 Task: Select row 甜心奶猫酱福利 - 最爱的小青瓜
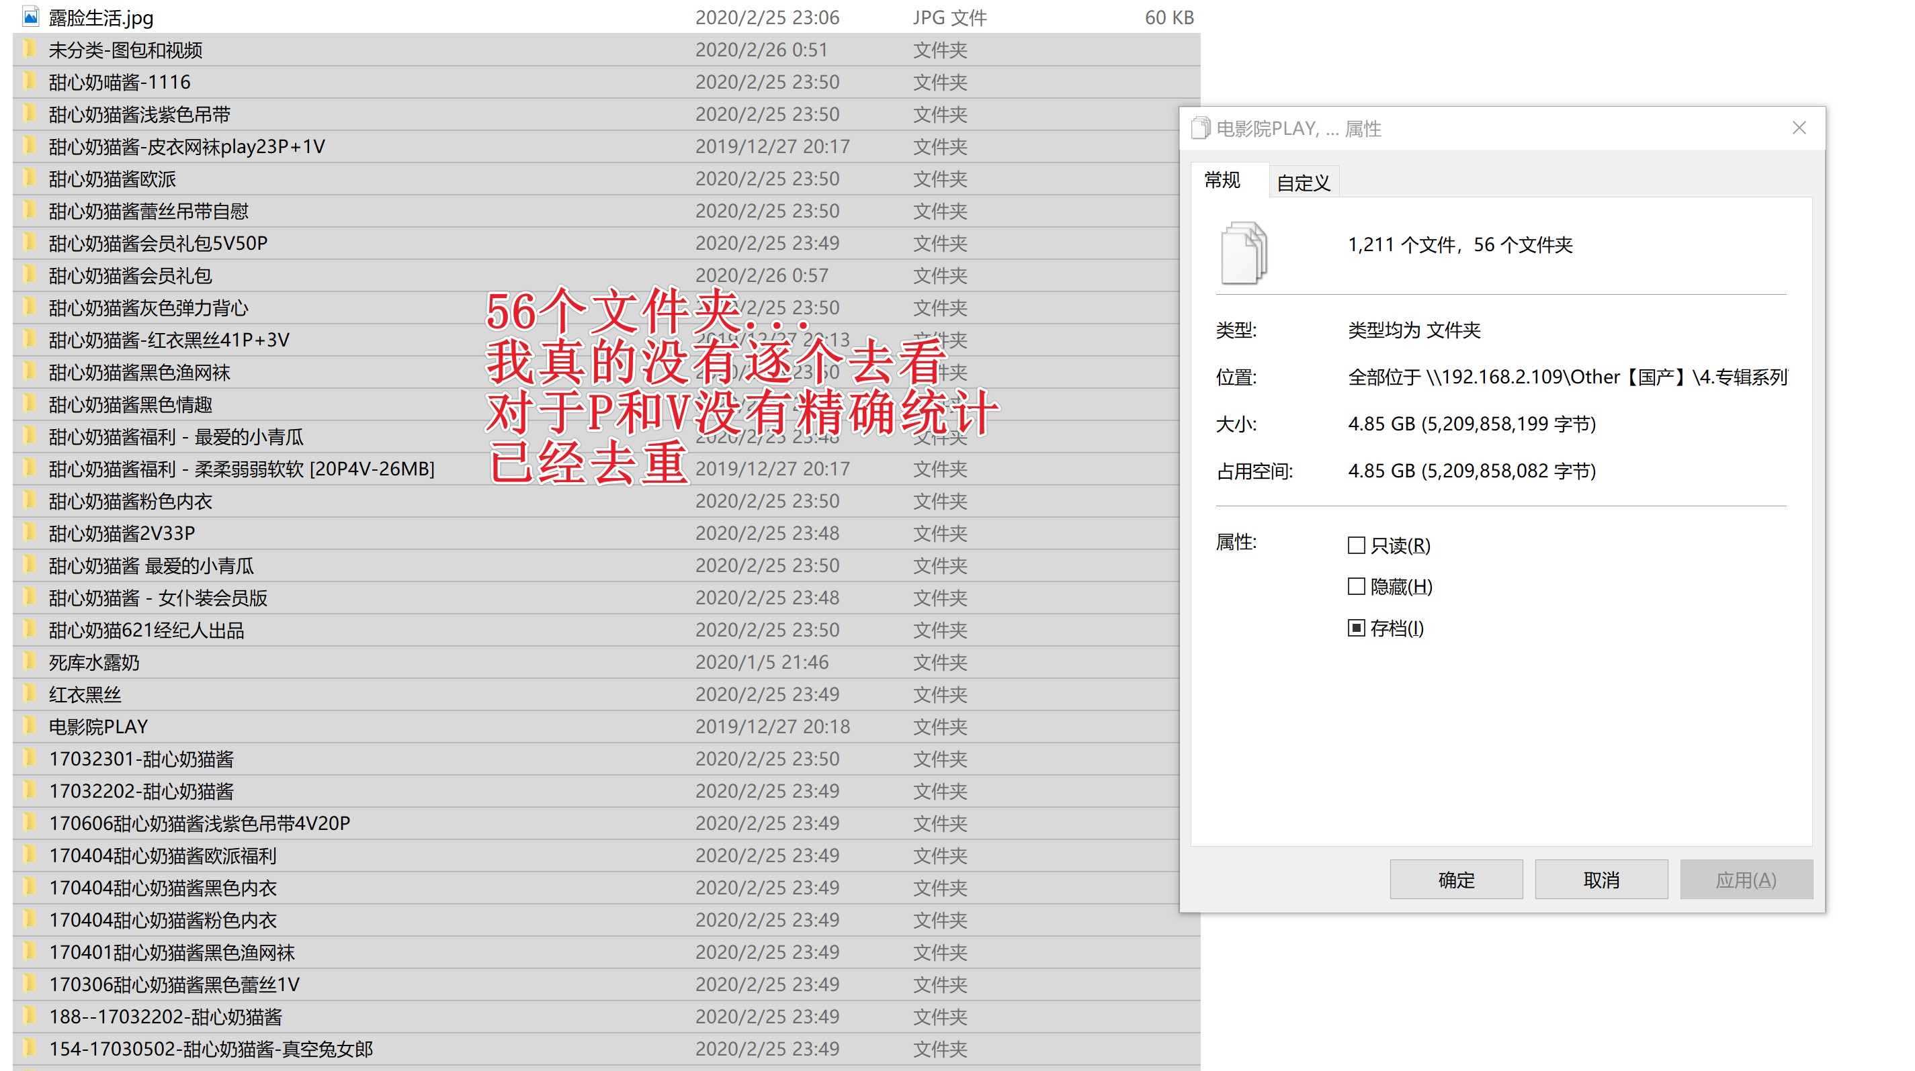(607, 436)
